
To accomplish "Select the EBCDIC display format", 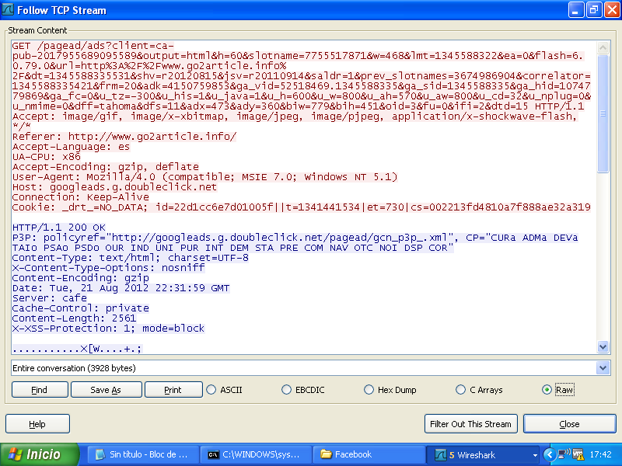I will click(x=287, y=390).
